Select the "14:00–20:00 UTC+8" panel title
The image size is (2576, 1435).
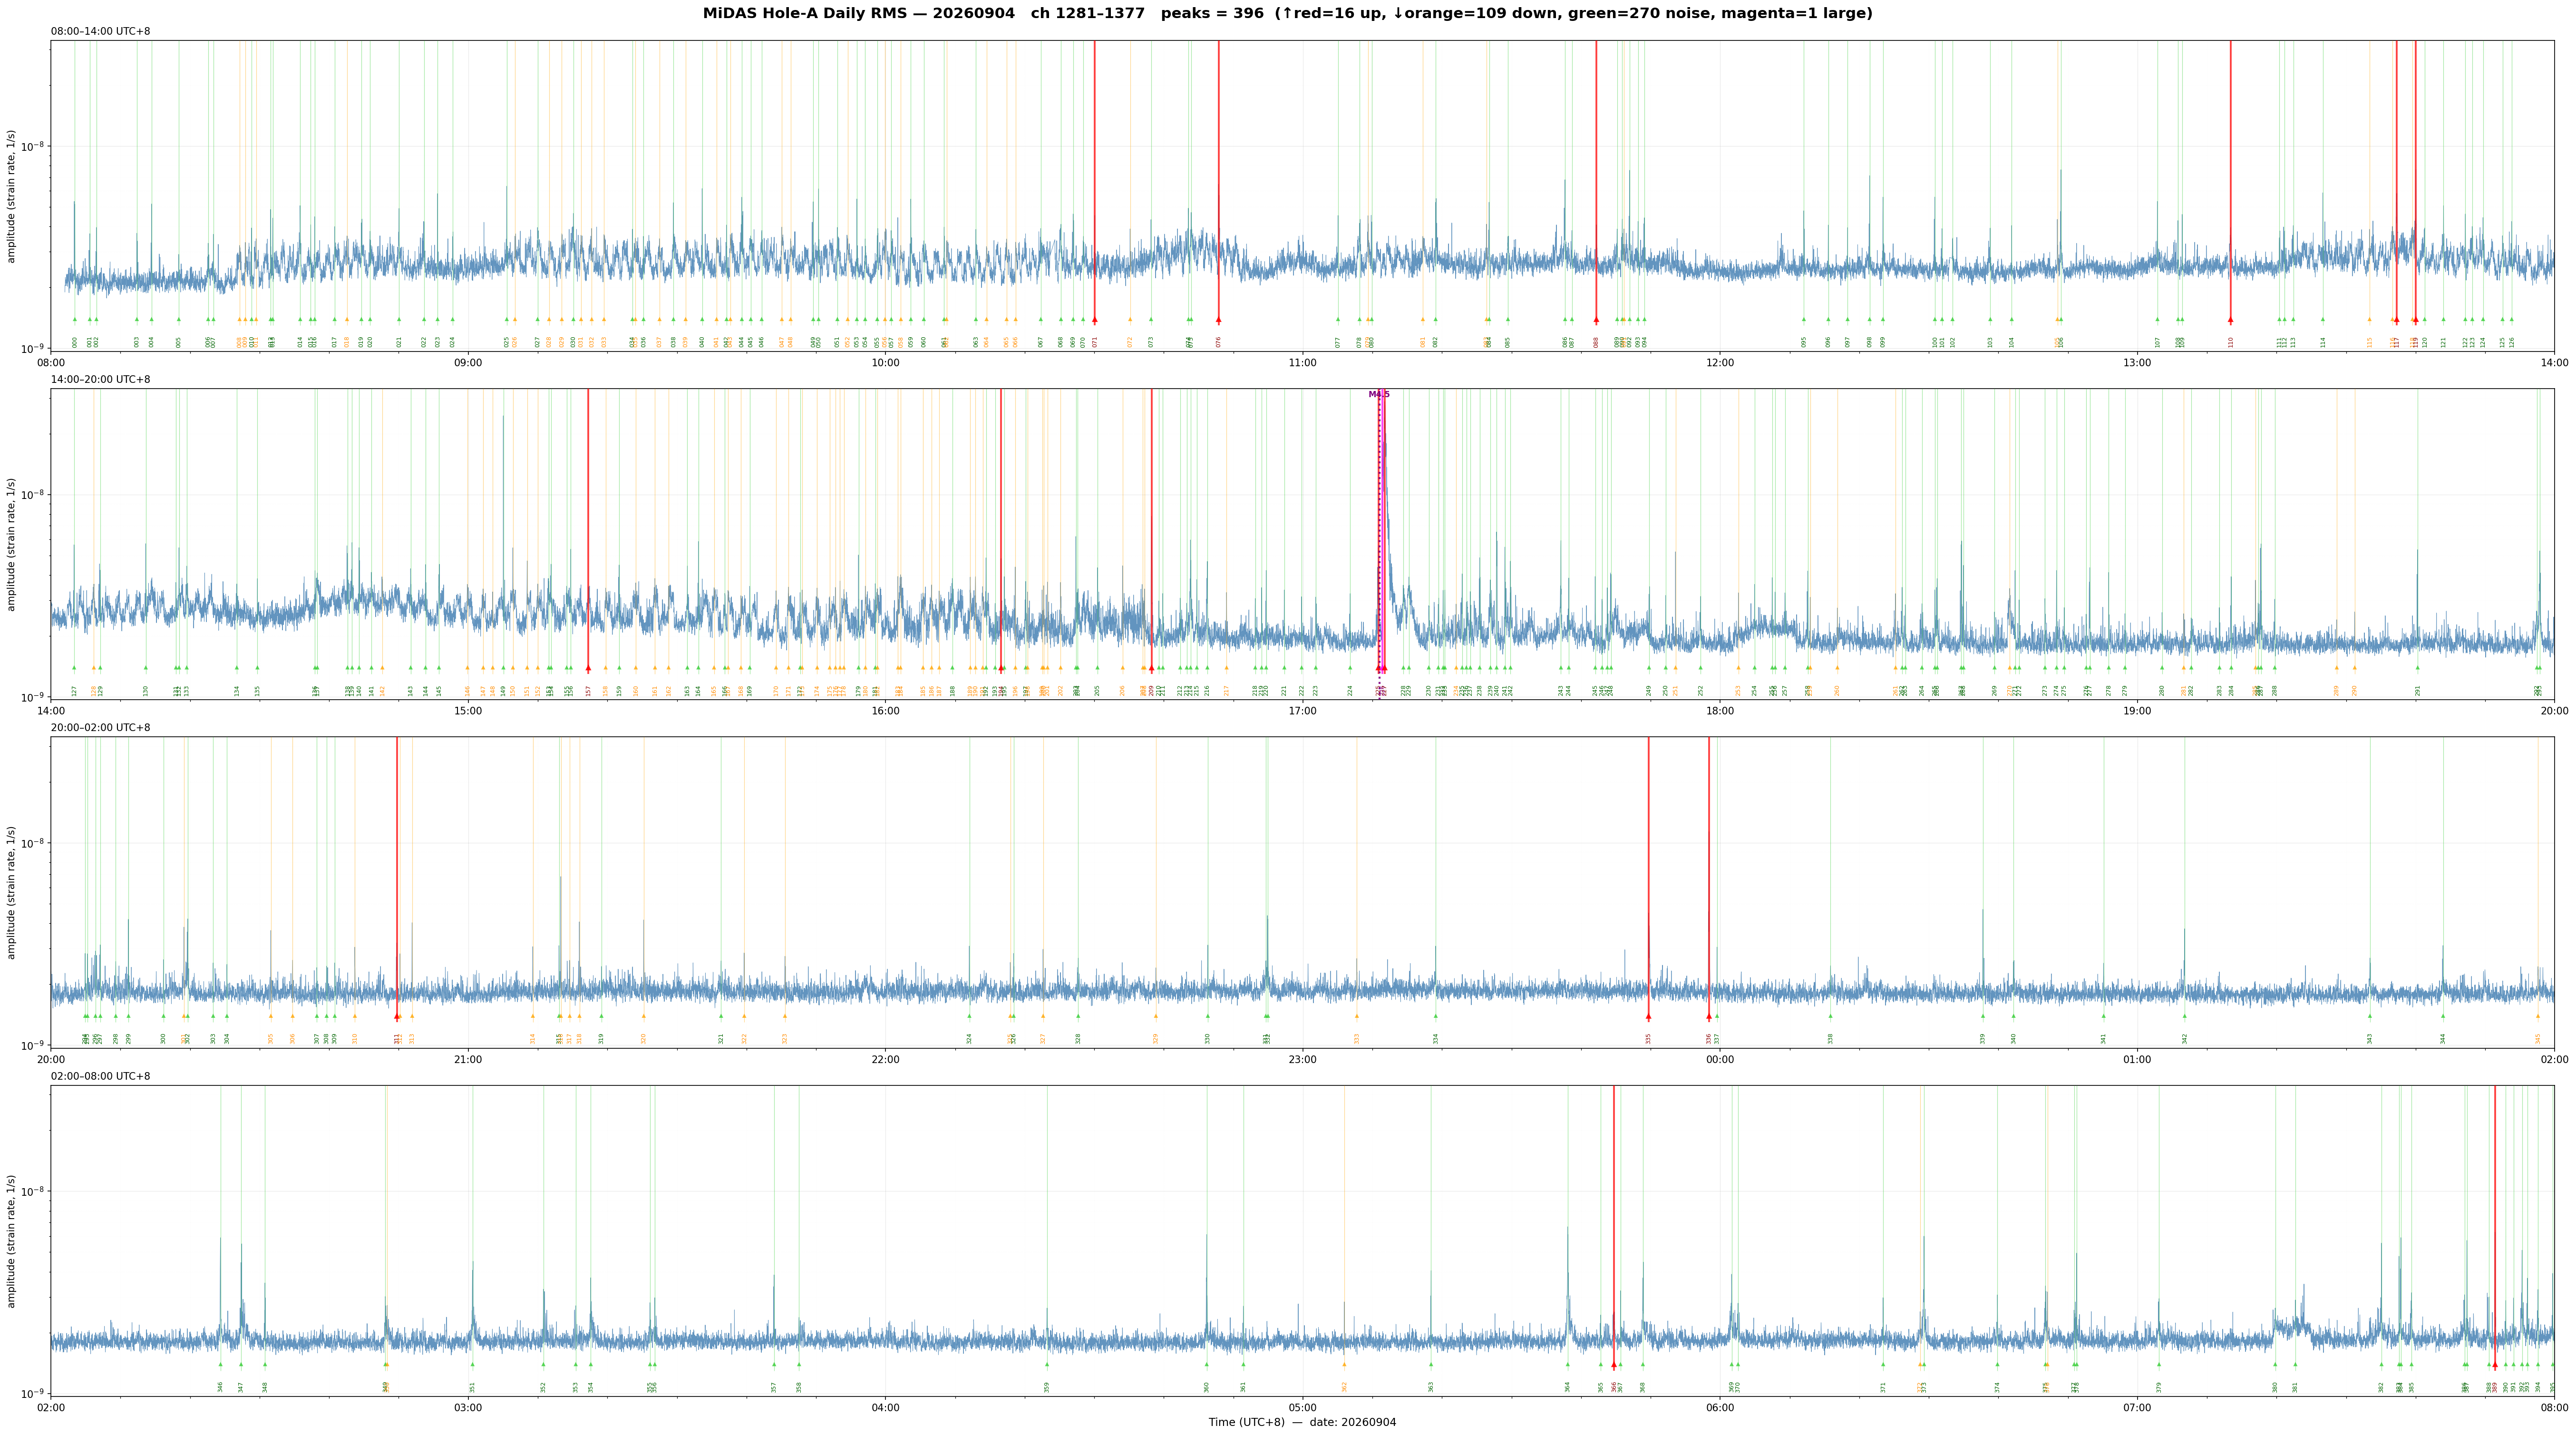coord(101,380)
